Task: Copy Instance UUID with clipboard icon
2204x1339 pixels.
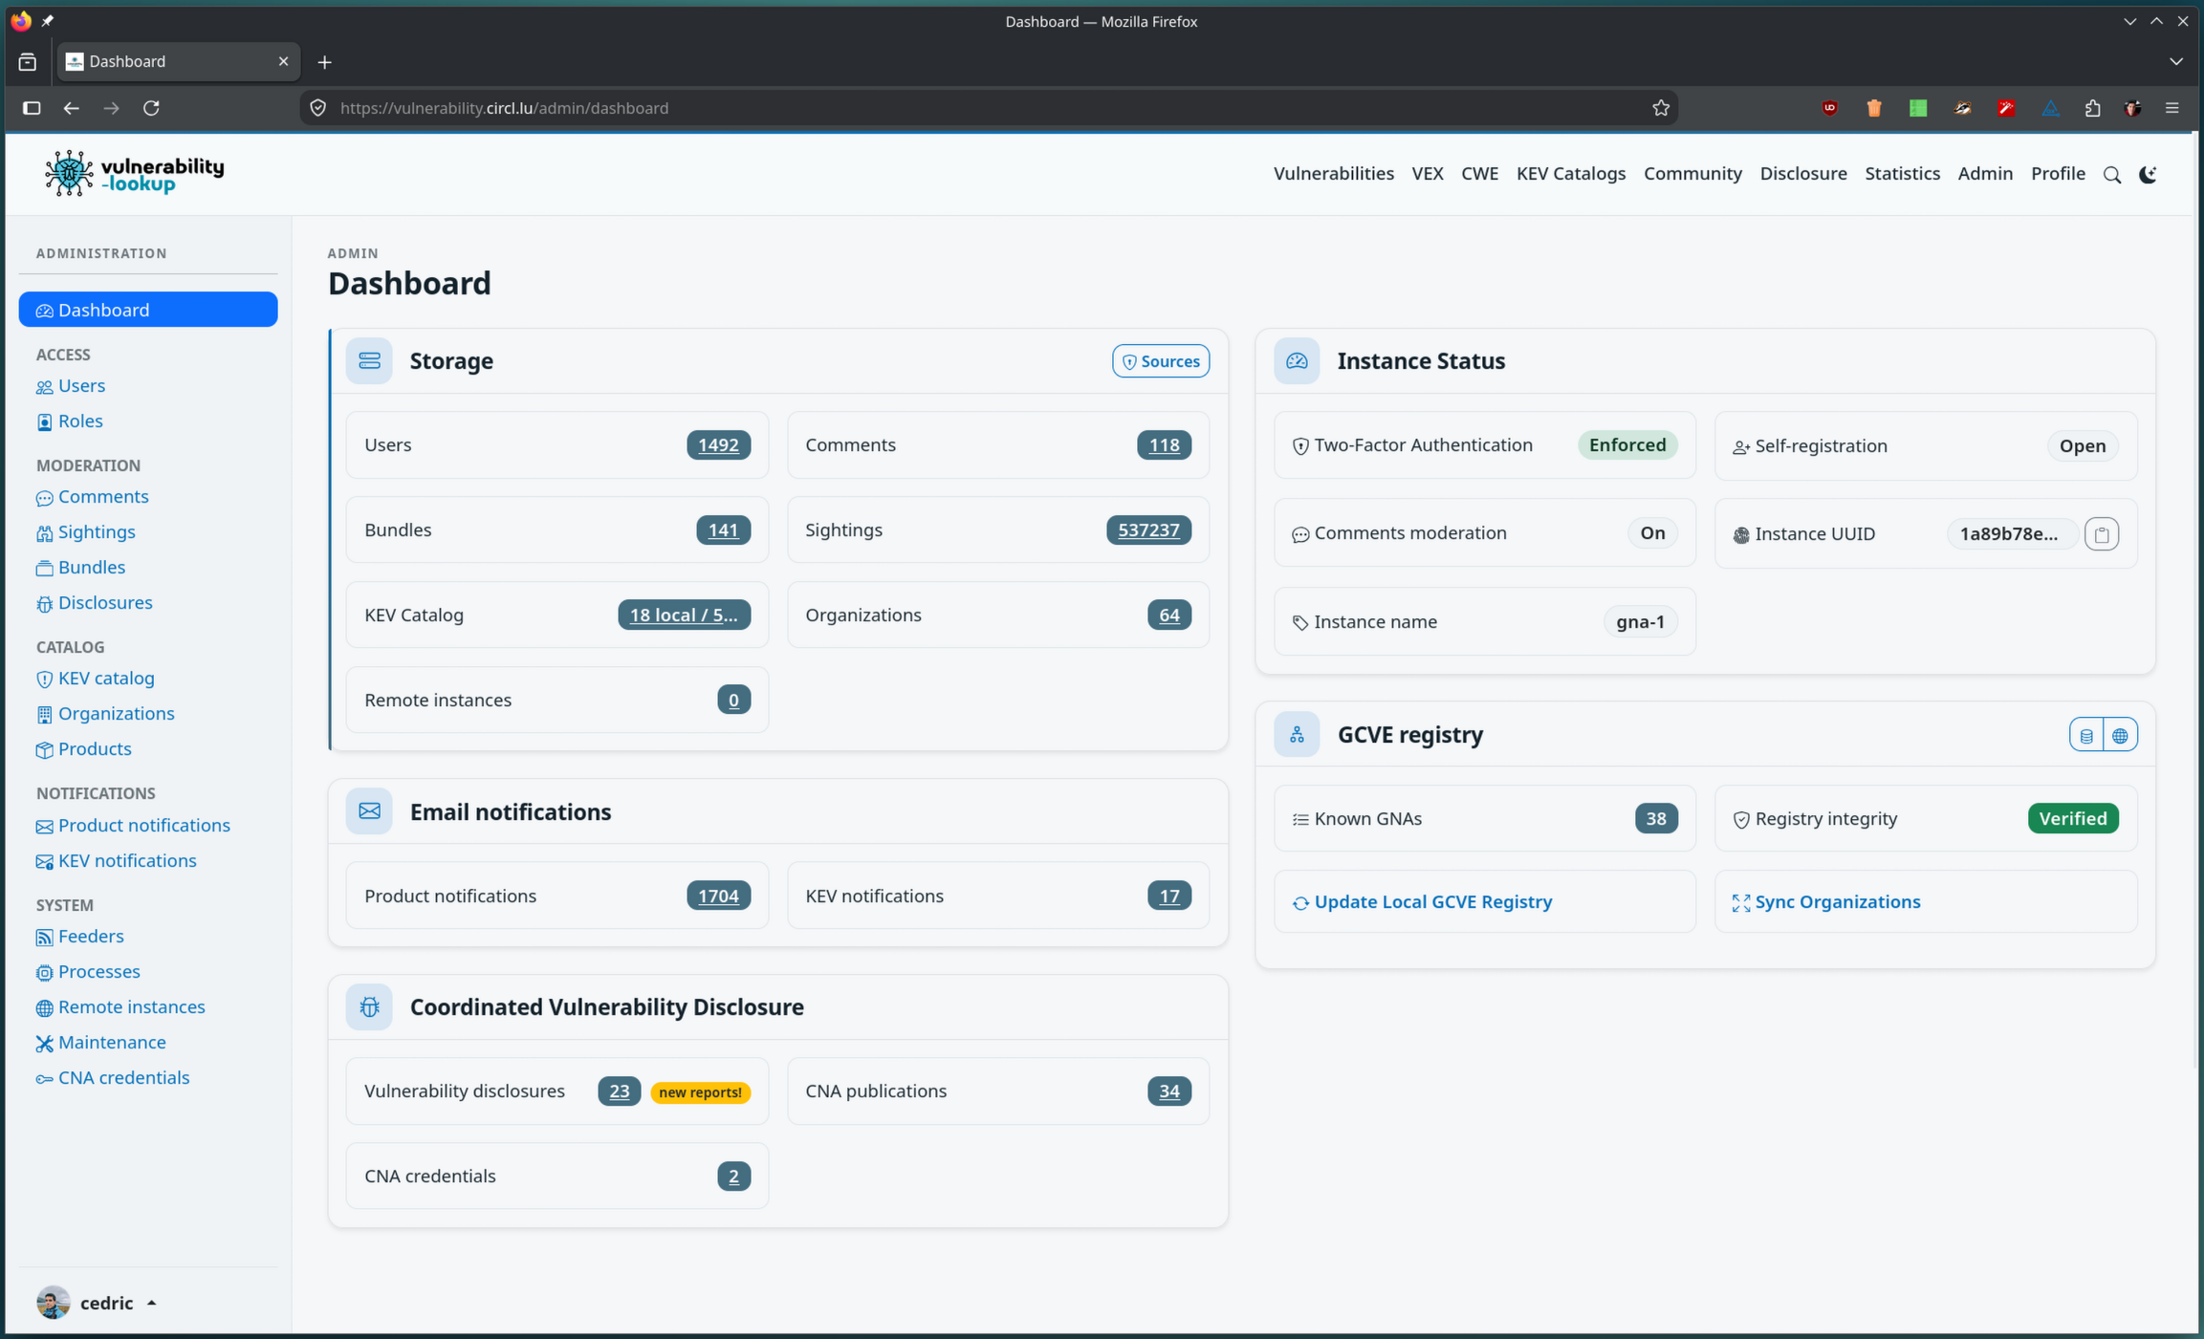Action: [x=2102, y=534]
